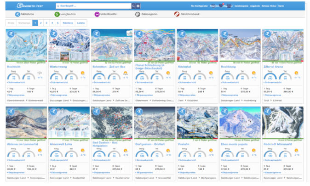
Task: Click the heart favorites icon in header
Action: click(x=221, y=6)
